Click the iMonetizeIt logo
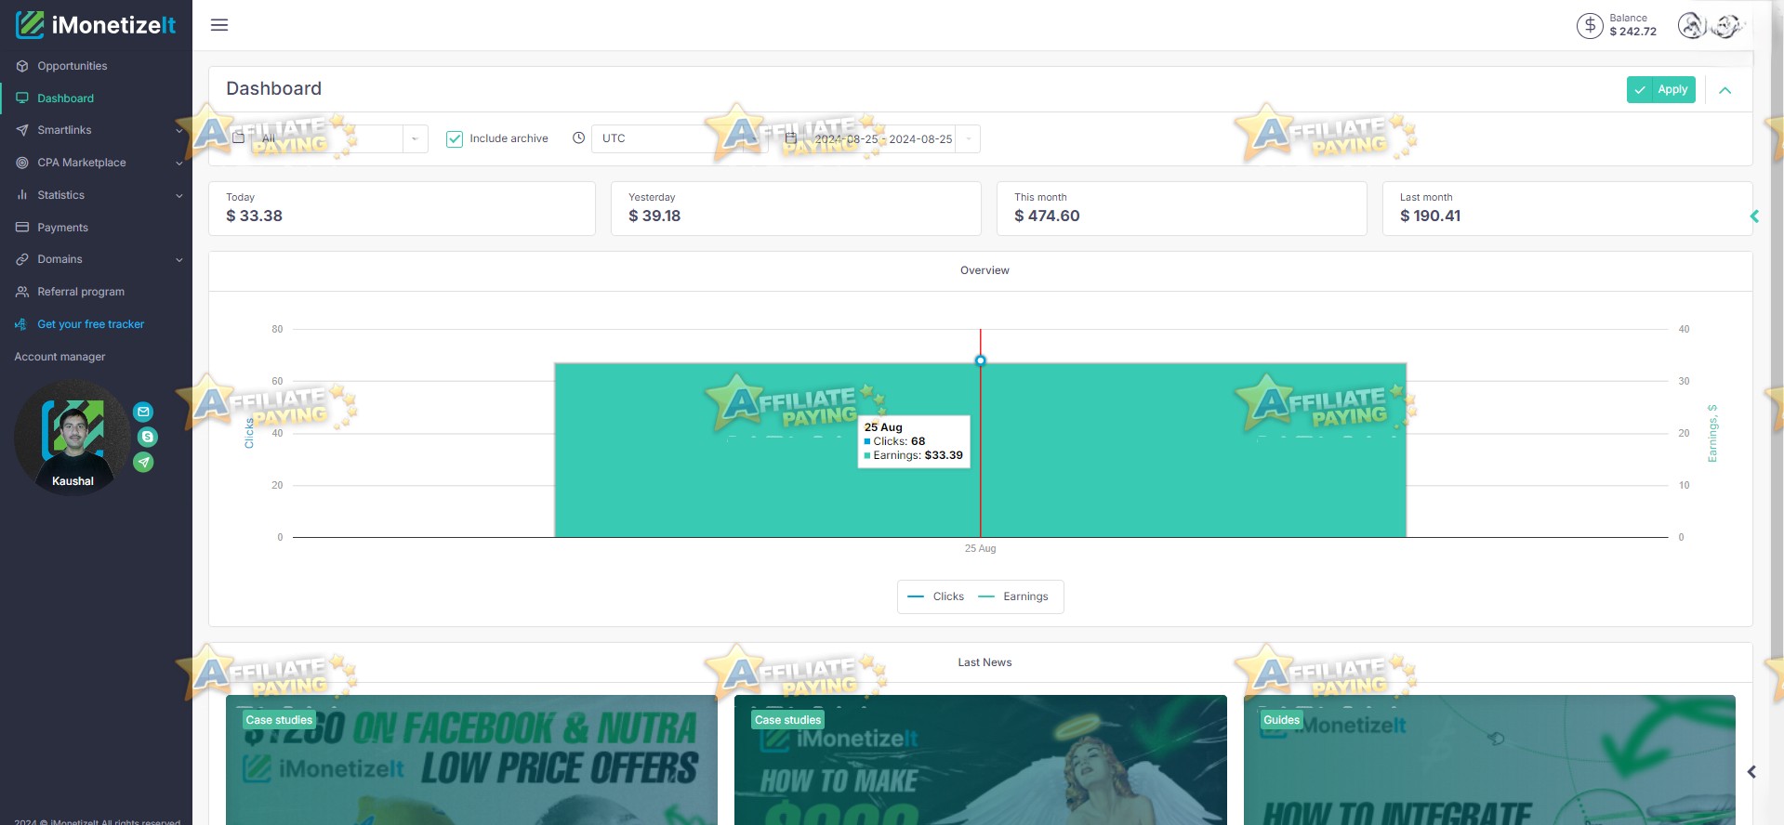1784x825 pixels. click(96, 25)
